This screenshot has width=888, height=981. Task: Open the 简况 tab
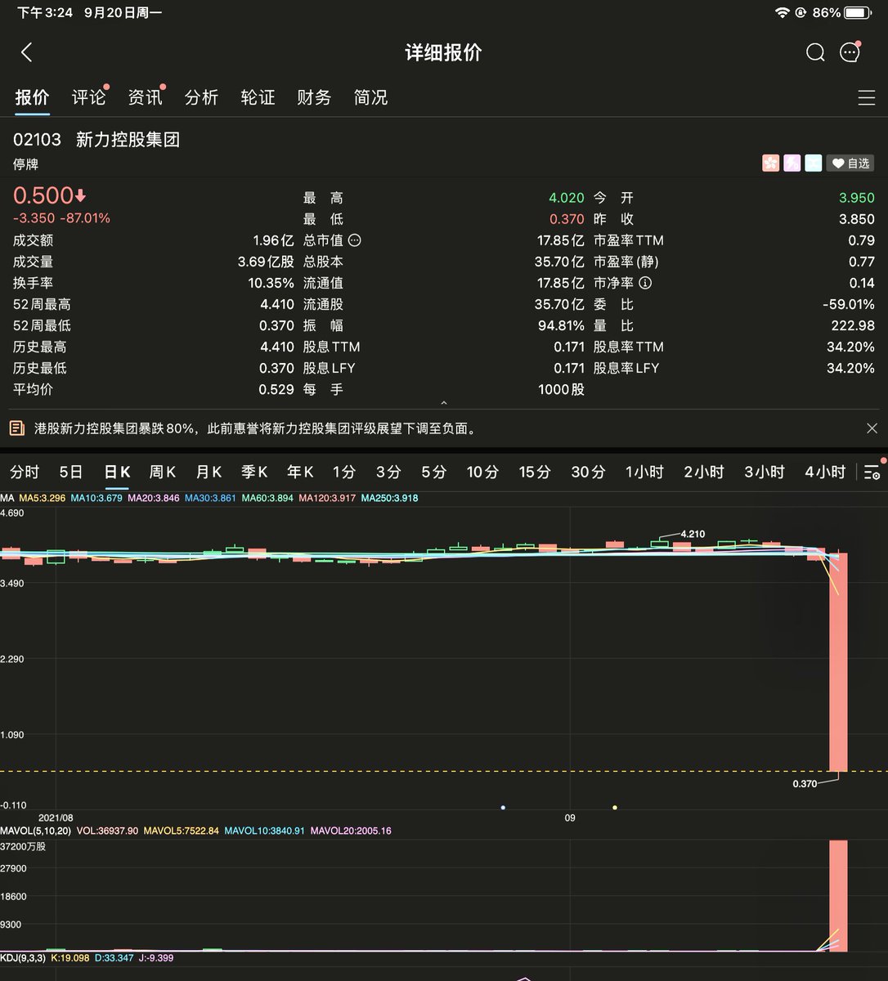(370, 97)
